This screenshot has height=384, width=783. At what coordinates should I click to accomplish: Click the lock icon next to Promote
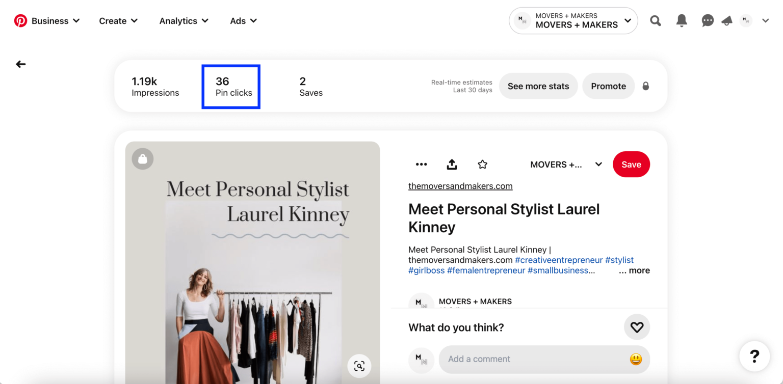point(645,86)
